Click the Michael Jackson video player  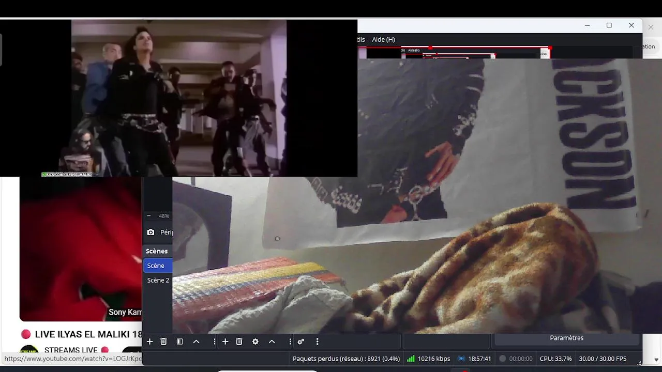pyautogui.click(x=178, y=98)
